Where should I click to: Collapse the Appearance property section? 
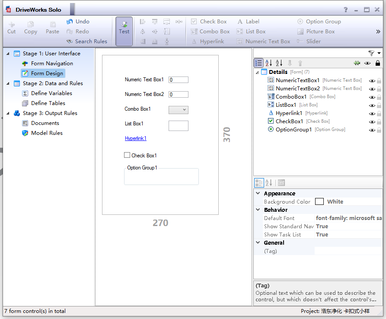click(x=258, y=193)
